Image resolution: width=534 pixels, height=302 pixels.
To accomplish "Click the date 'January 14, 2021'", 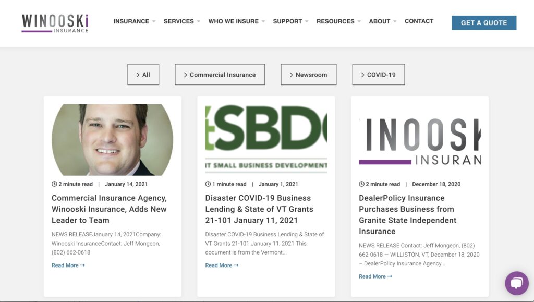I will [x=126, y=184].
